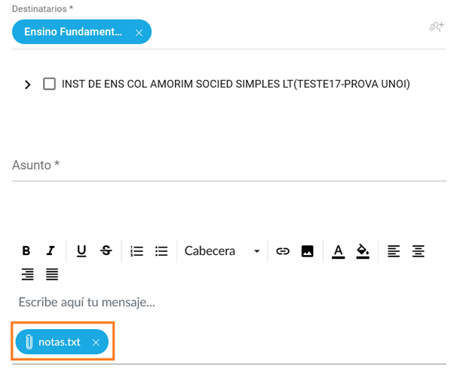Apply italic formatting
Viewport: 454px width, 378px height.
(51, 251)
